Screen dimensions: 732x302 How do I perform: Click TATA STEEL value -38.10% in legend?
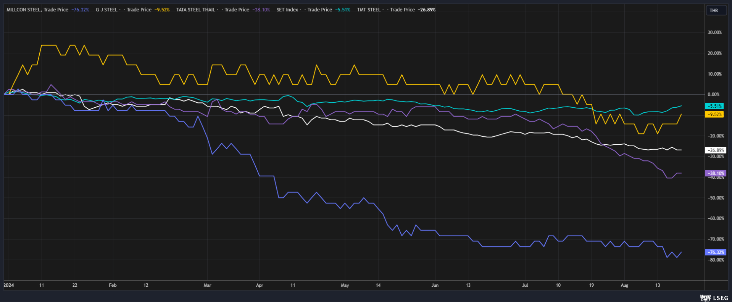click(x=261, y=10)
